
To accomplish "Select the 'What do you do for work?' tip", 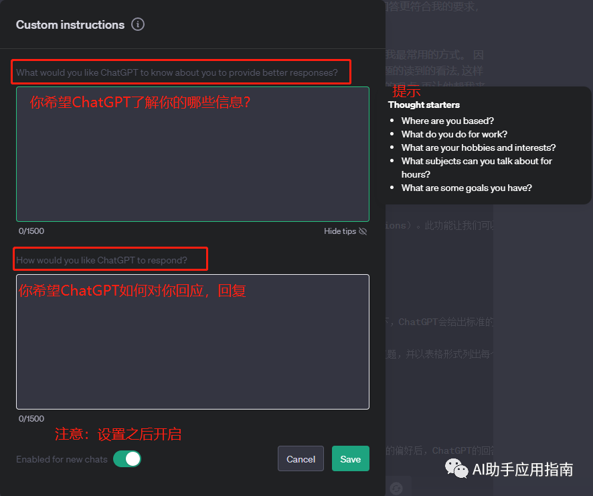I will pos(454,134).
